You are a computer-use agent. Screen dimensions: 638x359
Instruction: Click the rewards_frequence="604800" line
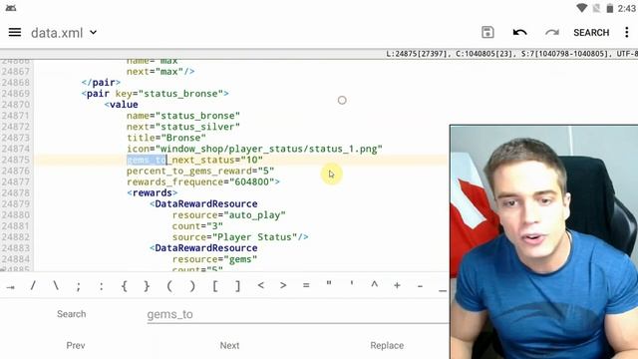point(203,181)
